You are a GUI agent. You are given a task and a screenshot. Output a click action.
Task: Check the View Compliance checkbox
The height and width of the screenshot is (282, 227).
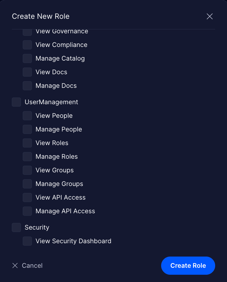[x=27, y=45]
